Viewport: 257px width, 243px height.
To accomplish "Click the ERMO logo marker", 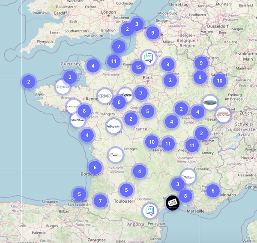I will click(105, 95).
